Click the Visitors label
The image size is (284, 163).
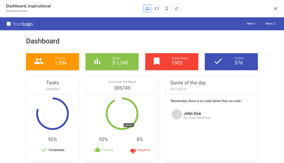[x=60, y=58]
